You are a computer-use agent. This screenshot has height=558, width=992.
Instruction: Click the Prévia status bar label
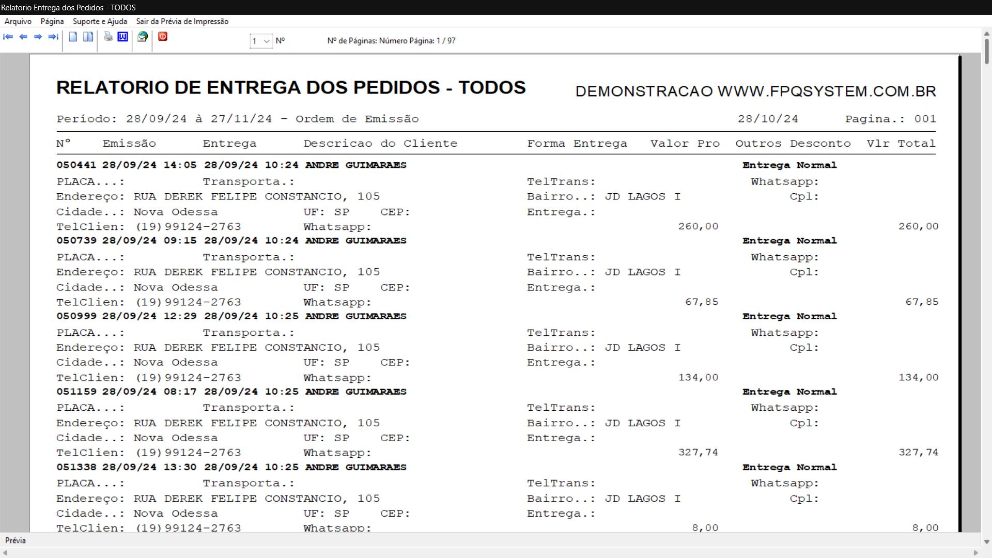tap(16, 540)
